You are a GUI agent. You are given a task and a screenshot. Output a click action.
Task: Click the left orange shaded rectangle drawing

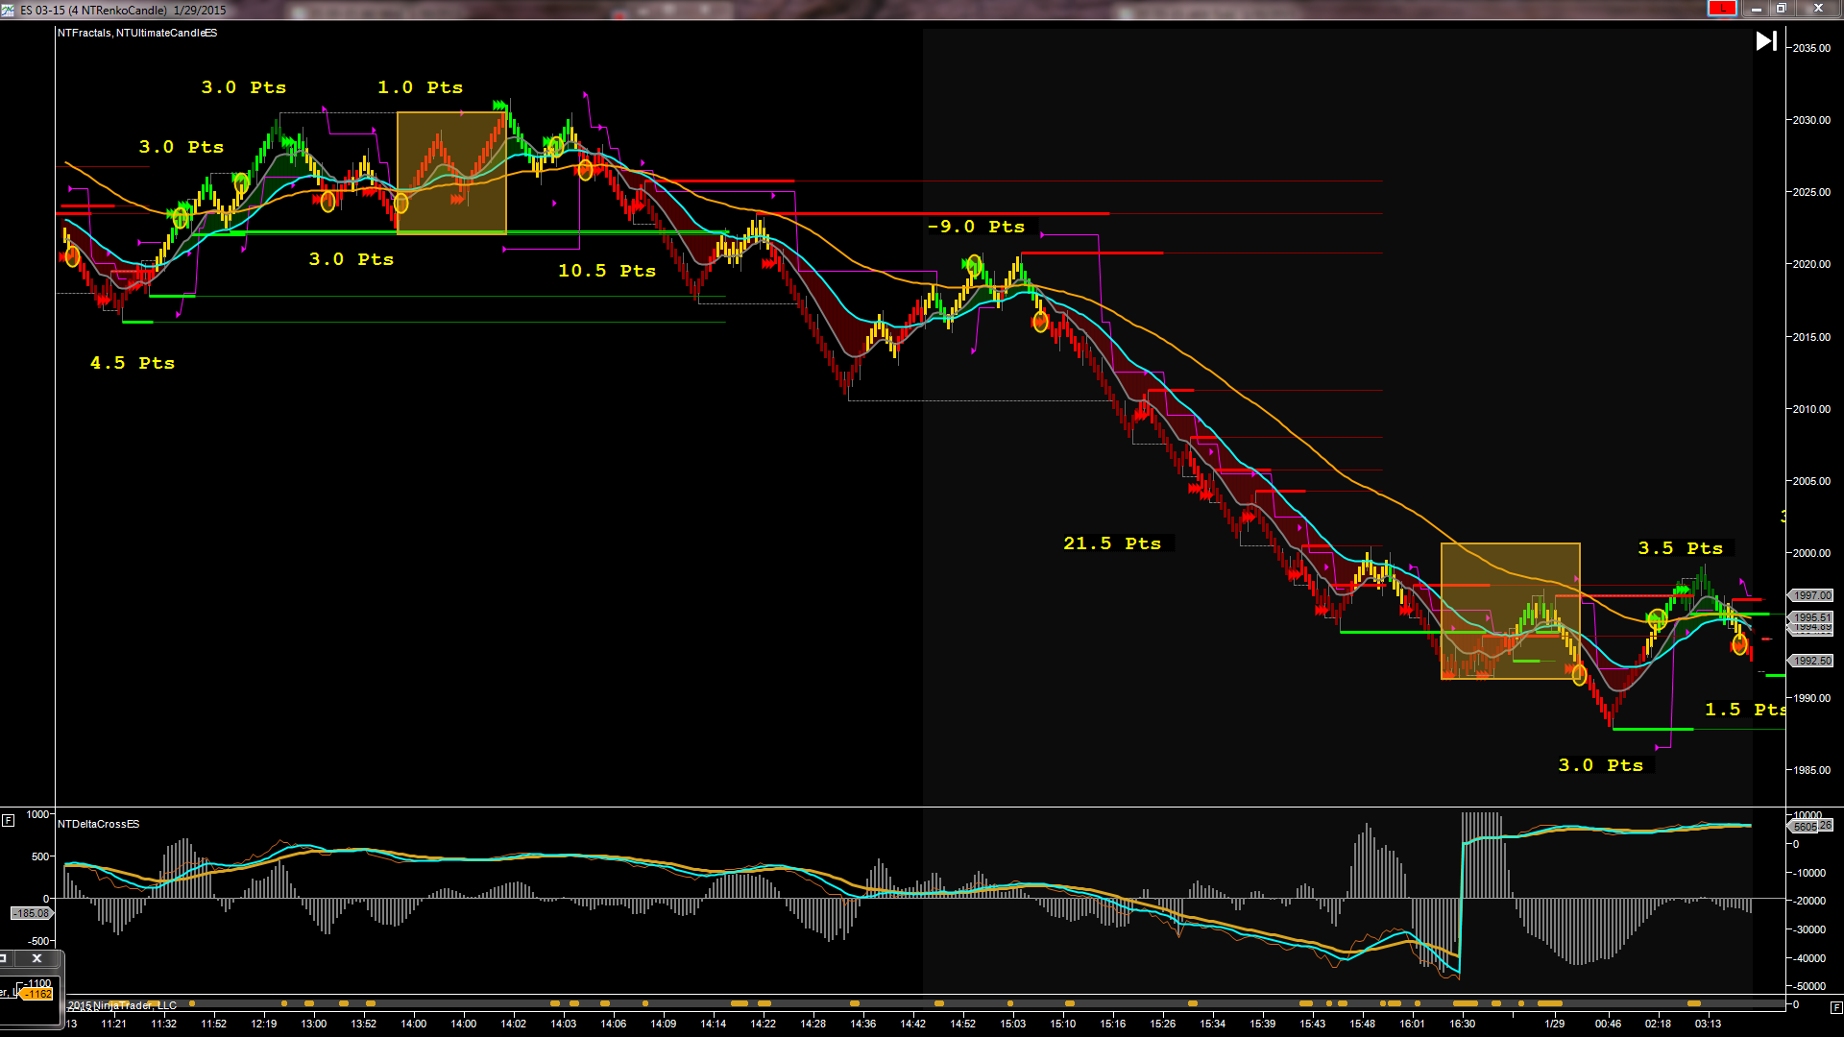[x=451, y=173]
